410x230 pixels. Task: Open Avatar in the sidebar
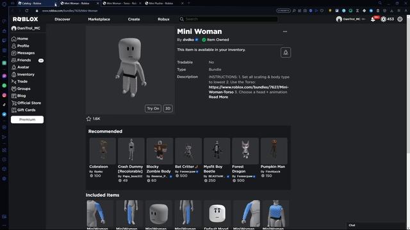click(20, 67)
